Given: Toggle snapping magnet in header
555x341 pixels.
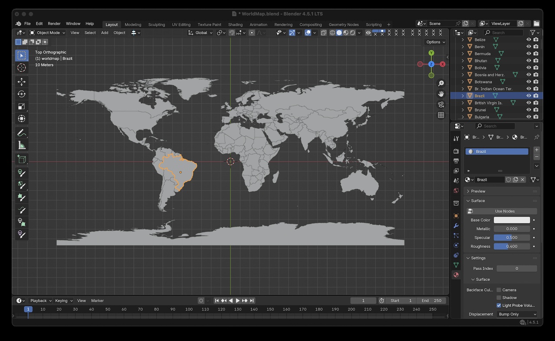Looking at the screenshot, I should (232, 33).
